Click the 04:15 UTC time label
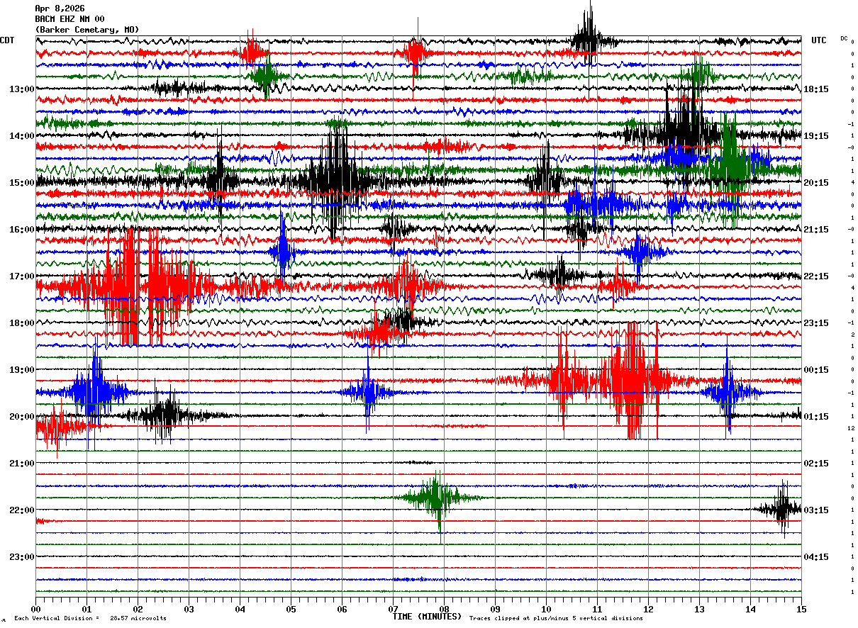Viewport: 858px width, 628px height. coord(816,557)
